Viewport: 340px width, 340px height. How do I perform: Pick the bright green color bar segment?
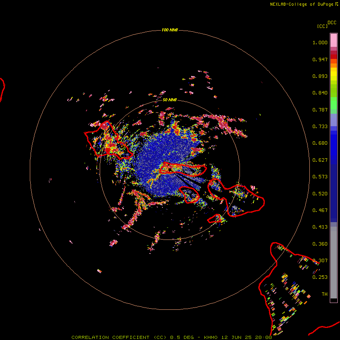(334, 103)
